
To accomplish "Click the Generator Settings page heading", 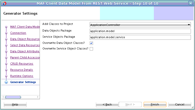I will point(20,14).
